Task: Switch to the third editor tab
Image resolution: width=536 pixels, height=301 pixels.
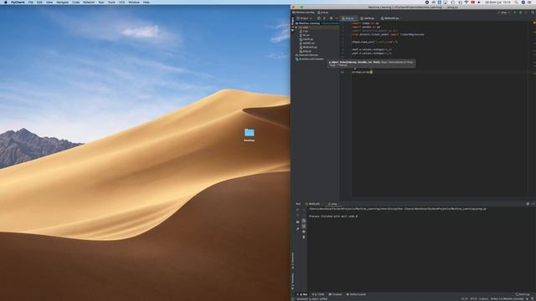Action: (x=390, y=18)
